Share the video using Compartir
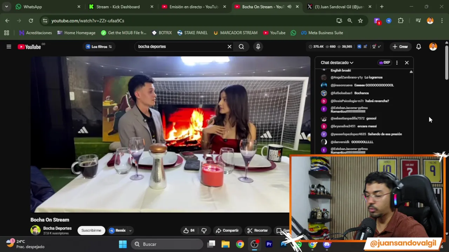 [227, 230]
